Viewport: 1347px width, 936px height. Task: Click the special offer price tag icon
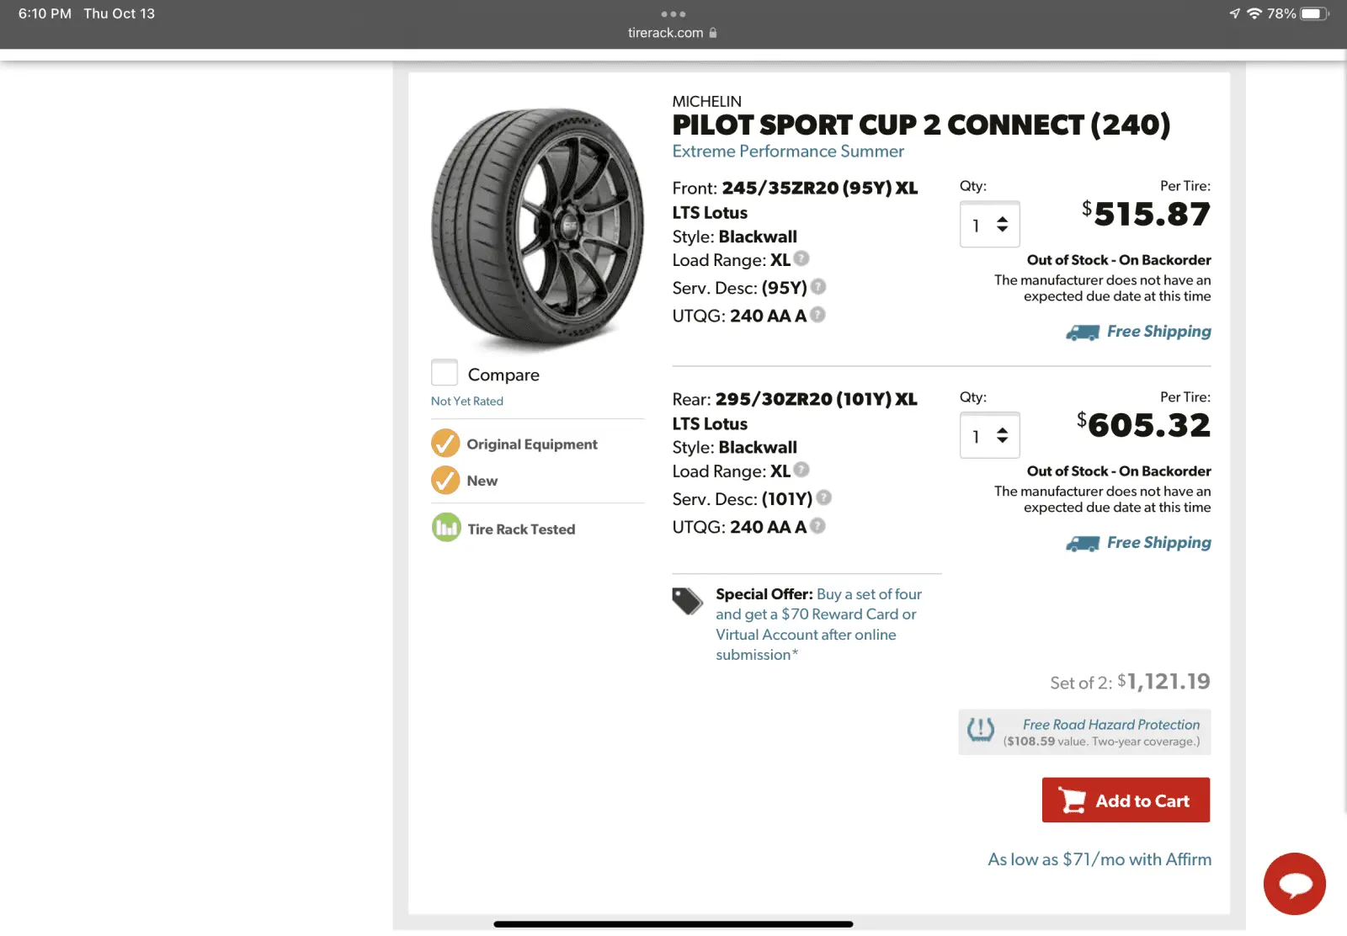coord(687,601)
